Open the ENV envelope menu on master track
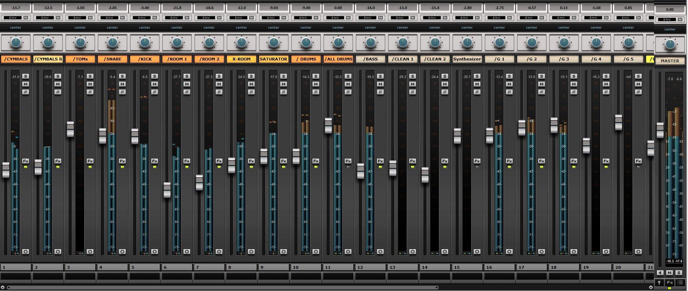The height and width of the screenshot is (291, 688). 667,20
